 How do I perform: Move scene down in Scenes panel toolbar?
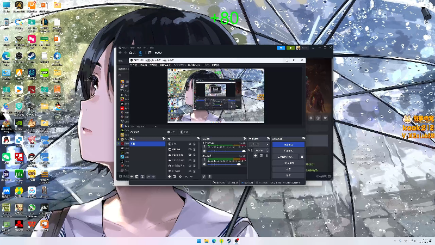pyautogui.click(x=153, y=176)
